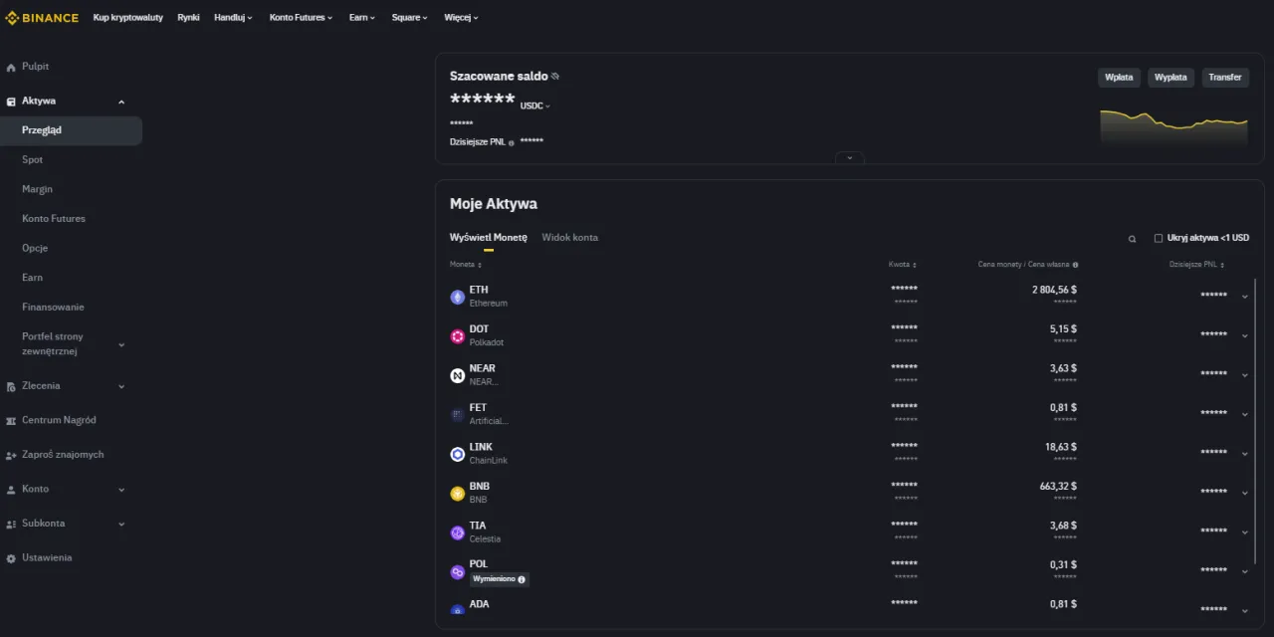Screen dimensions: 1274x637
Task: Open search in Moje Aktywa panel
Action: point(1131,238)
